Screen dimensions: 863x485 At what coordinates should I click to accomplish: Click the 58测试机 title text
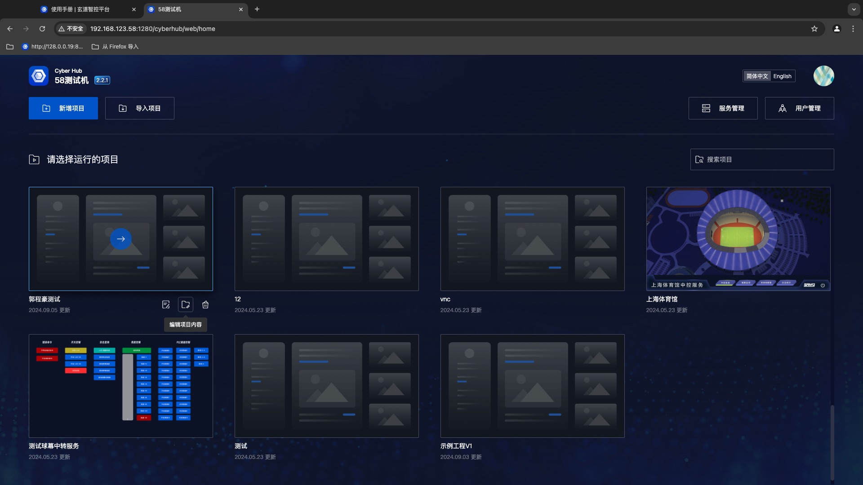click(72, 80)
